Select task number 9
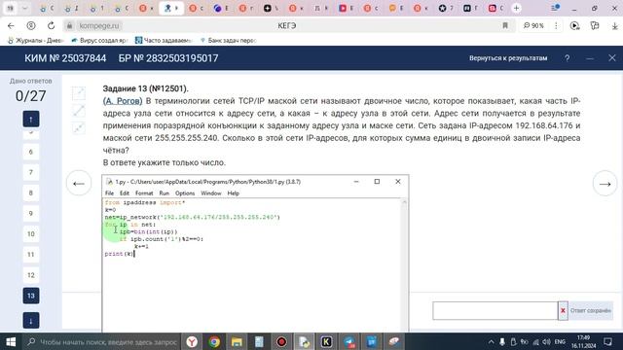The height and width of the screenshot is (350, 623). tap(31, 214)
